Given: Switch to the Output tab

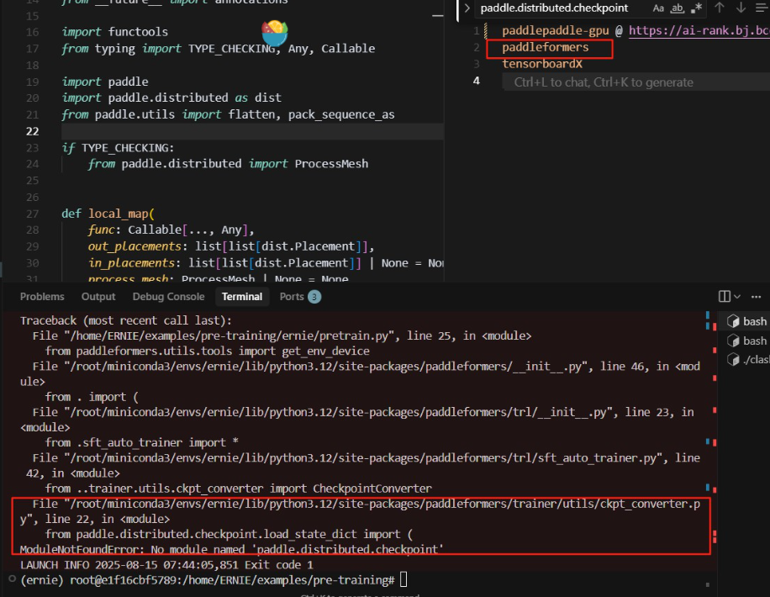Looking at the screenshot, I should tap(98, 297).
